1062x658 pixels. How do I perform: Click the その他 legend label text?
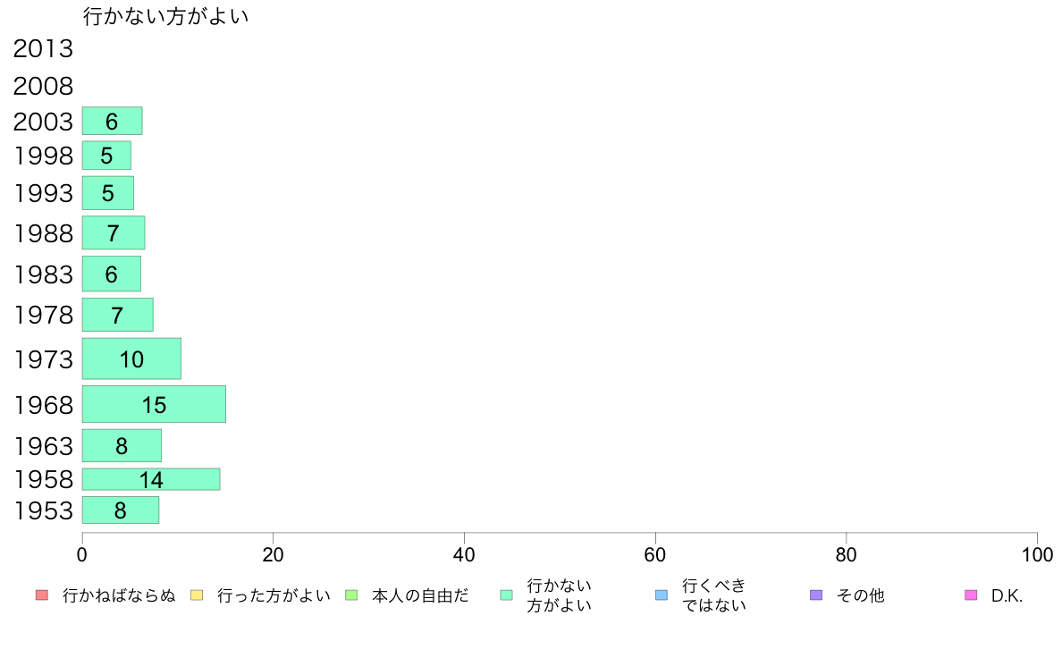click(860, 595)
